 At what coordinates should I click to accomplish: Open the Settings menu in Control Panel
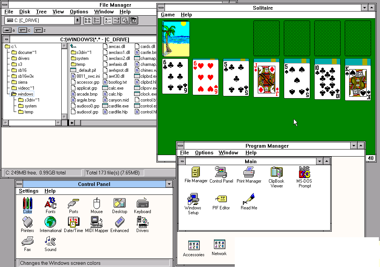pos(29,191)
